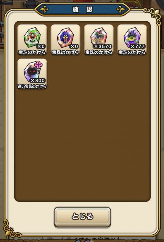164x242 pixels.
Task: Click the 確認 title banner
Action: (83, 10)
